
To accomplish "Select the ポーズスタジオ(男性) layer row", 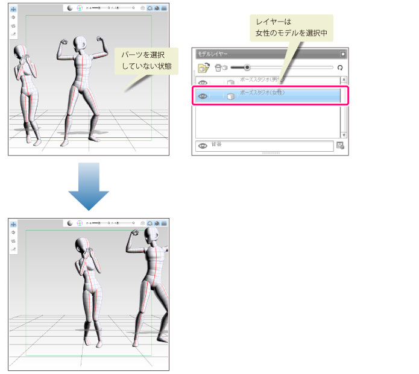I will [268, 81].
